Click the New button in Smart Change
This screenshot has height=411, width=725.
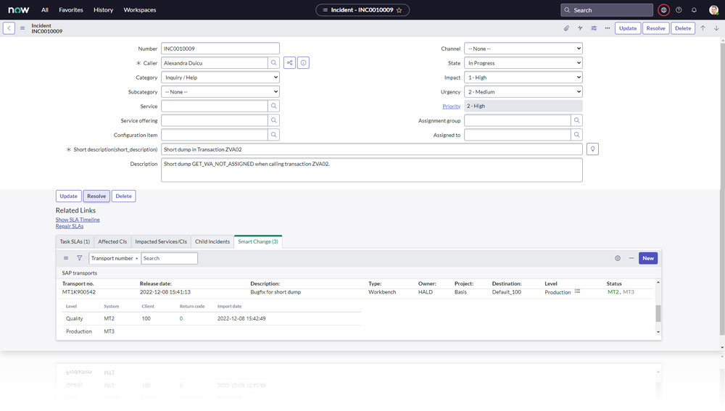pyautogui.click(x=647, y=258)
